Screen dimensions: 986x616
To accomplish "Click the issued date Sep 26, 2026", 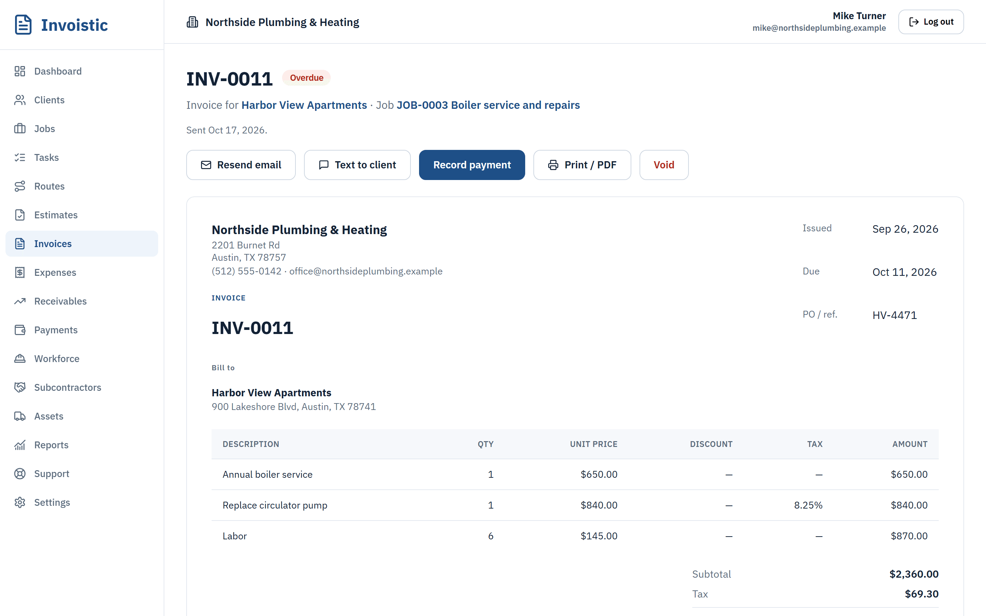I will pos(905,229).
